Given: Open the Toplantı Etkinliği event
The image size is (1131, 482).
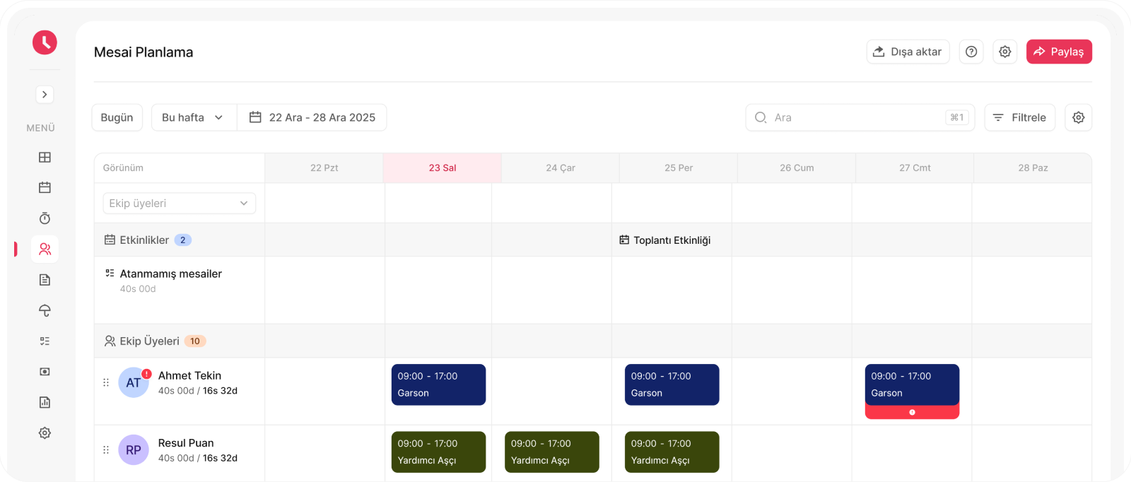Looking at the screenshot, I should click(x=665, y=240).
